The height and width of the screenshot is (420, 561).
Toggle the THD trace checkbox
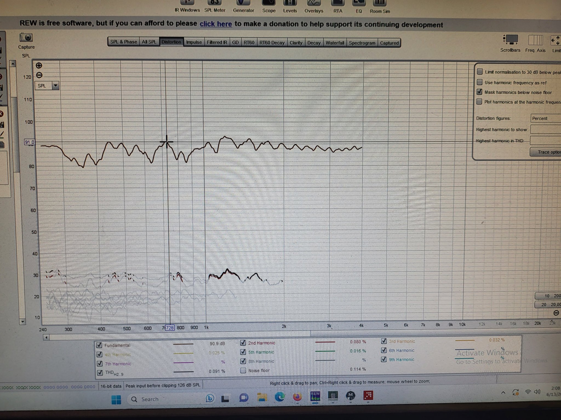100,373
